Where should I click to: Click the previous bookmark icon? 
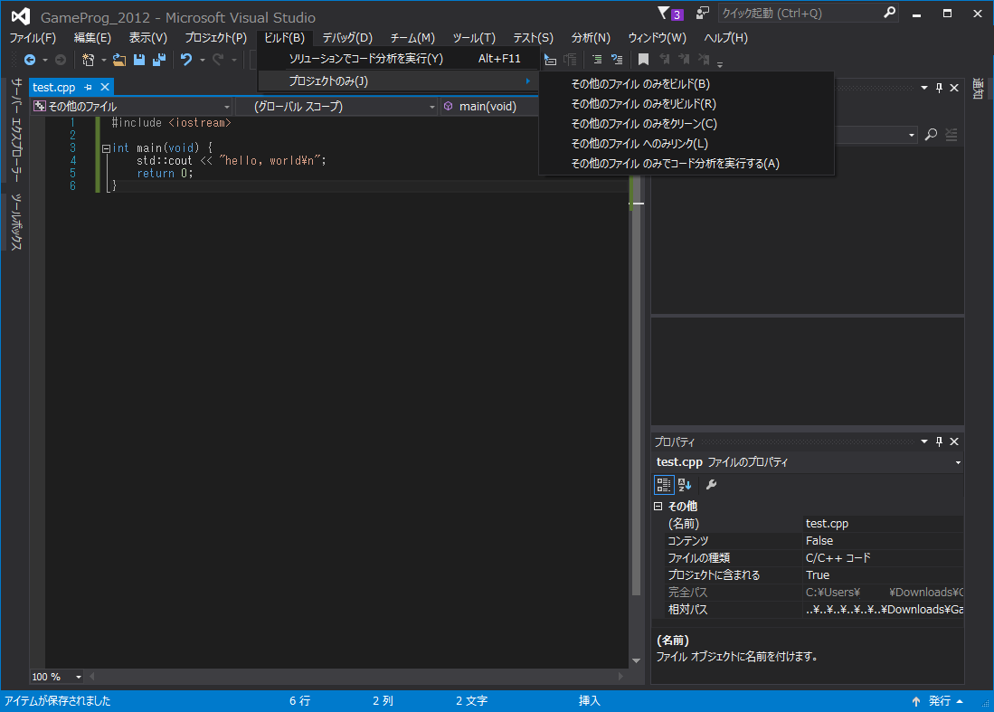click(665, 60)
